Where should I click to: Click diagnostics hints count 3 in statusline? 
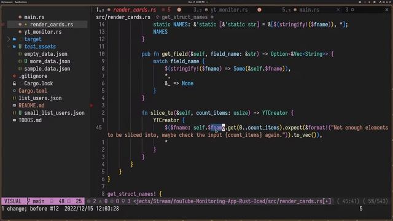(x=129, y=201)
